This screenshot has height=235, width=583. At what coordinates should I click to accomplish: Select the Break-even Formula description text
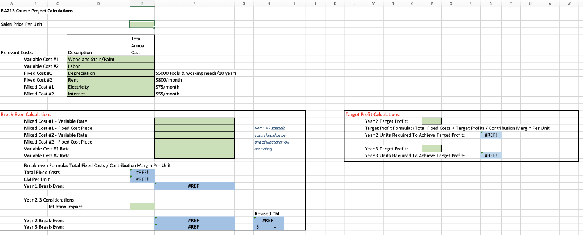(x=97, y=165)
